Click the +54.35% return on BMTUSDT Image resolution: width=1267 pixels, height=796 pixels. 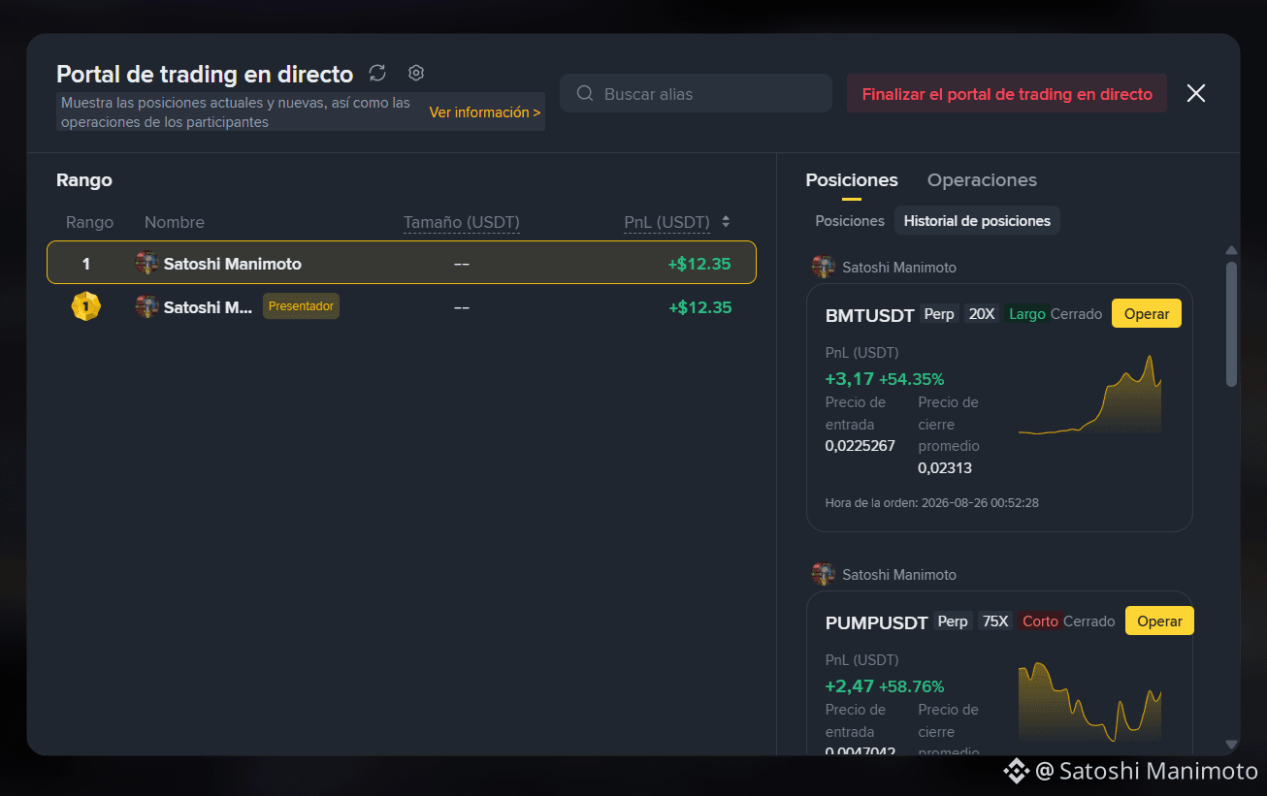tap(912, 379)
